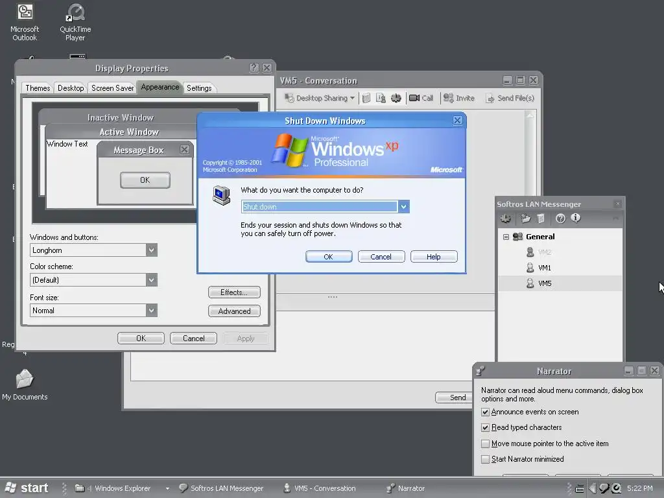664x498 pixels.
Task: Click the Narrator title bar icon
Action: click(x=480, y=371)
